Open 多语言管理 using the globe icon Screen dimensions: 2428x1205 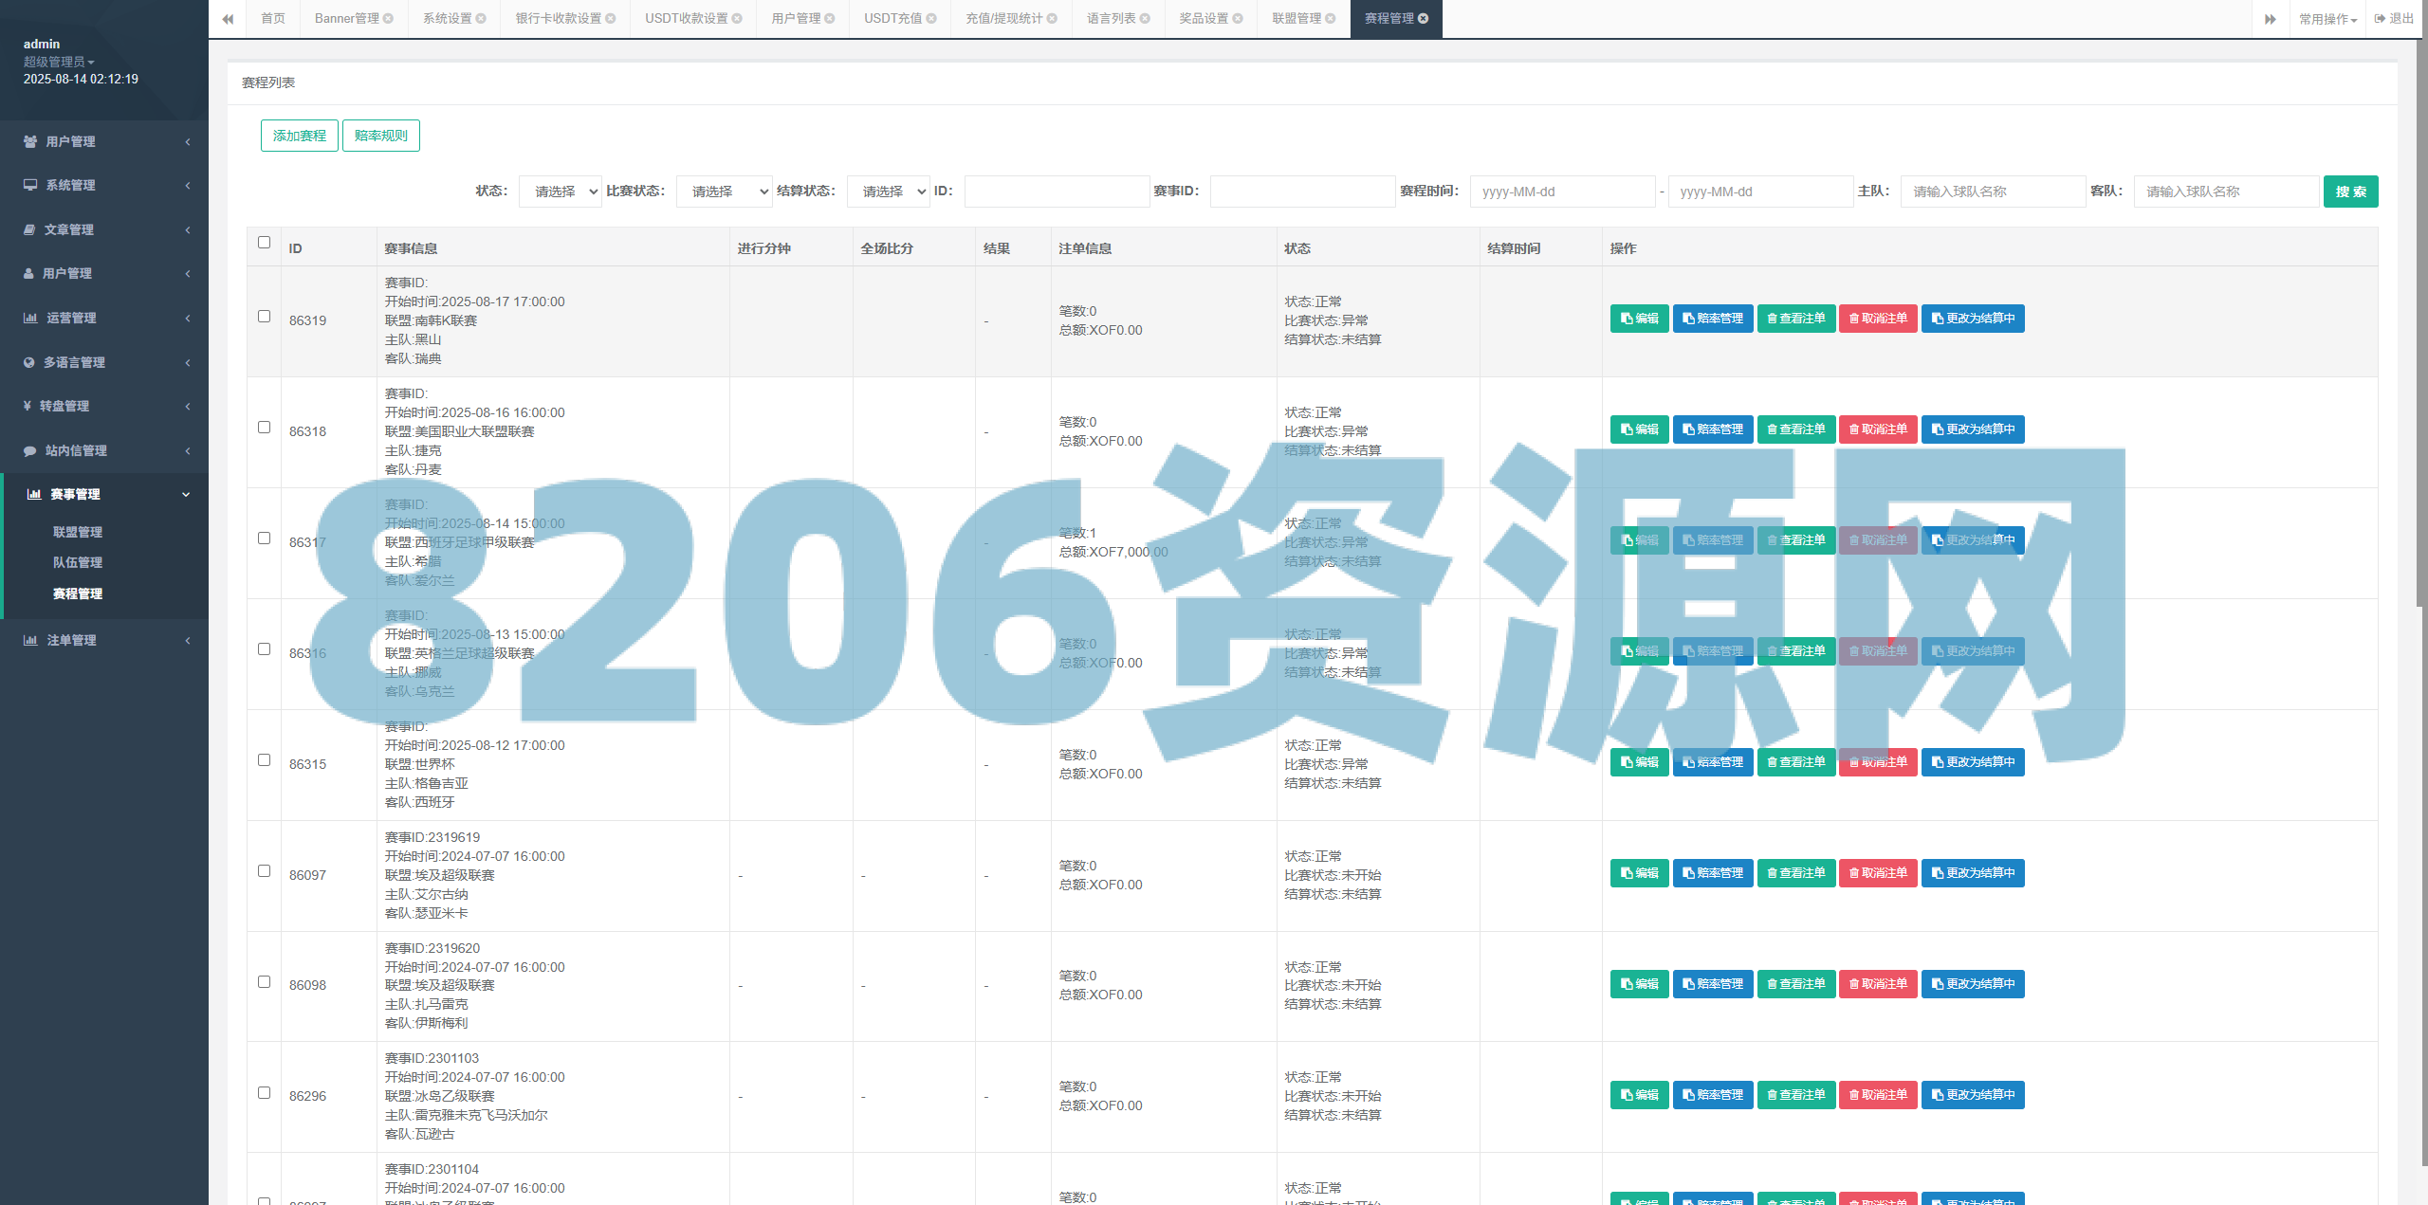(x=29, y=361)
